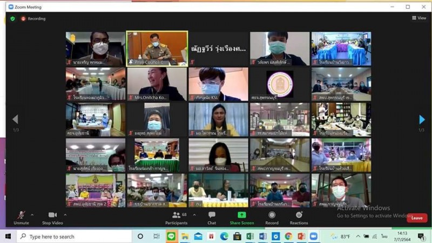Open the View layout menu
The image size is (432, 243).
tap(418, 18)
